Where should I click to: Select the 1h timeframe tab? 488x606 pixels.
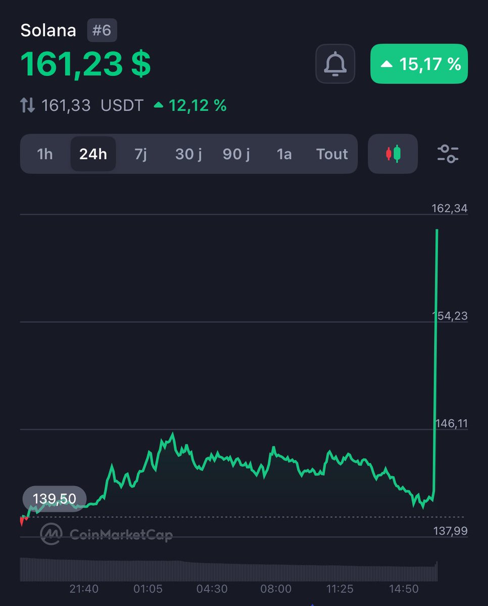coord(45,154)
